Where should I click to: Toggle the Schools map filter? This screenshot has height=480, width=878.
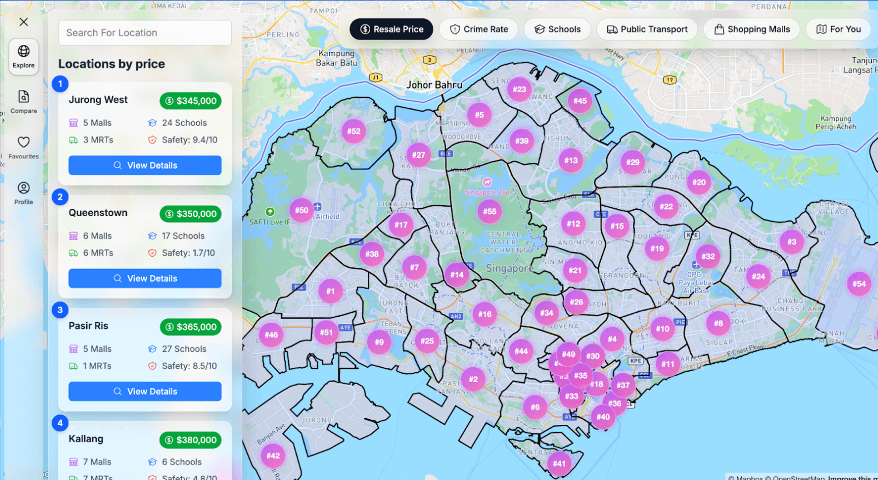pyautogui.click(x=557, y=29)
